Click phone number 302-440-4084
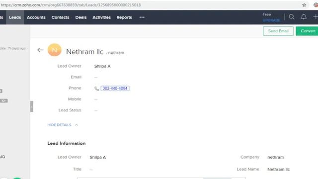Image resolution: width=318 pixels, height=179 pixels. pos(115,89)
